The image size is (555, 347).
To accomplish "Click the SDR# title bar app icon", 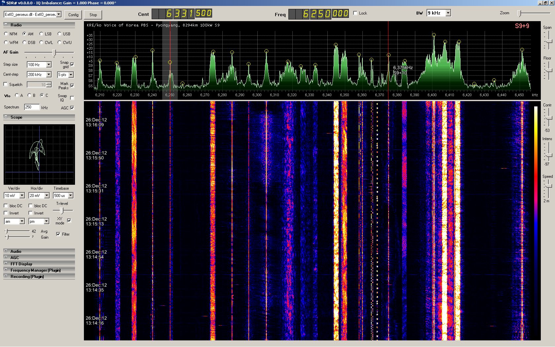I will pyautogui.click(x=3, y=3).
